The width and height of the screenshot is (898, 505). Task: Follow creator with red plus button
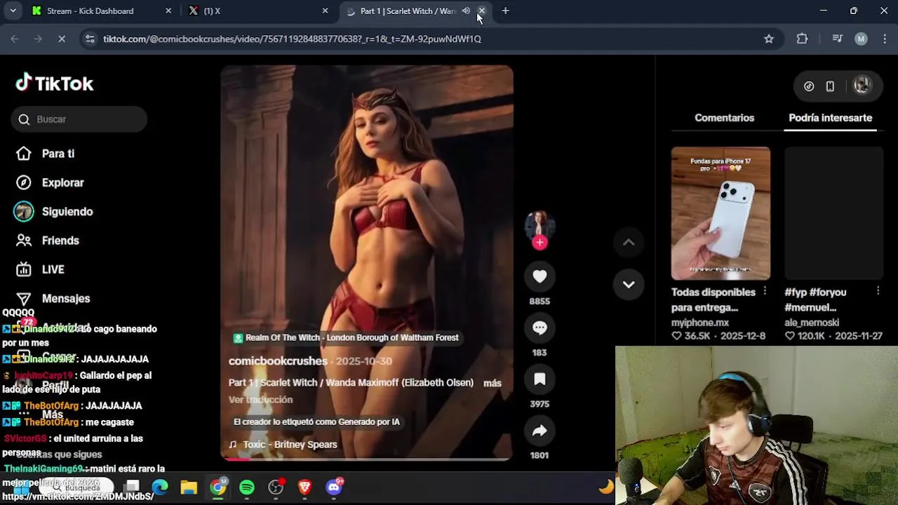(x=540, y=243)
